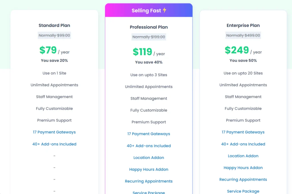Click the crossed-out Normally $199.00 price

point(149,37)
